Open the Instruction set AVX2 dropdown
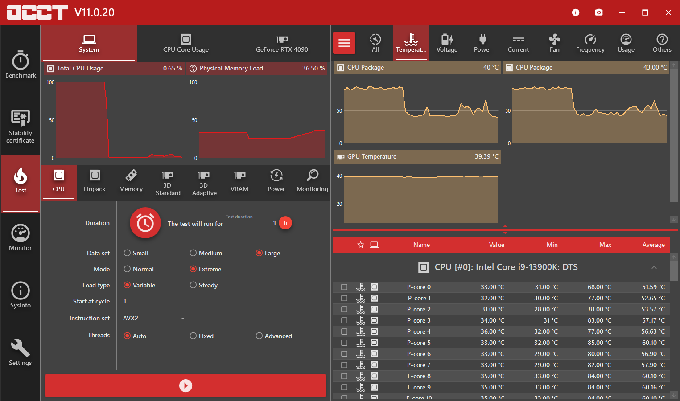The image size is (680, 401). [154, 318]
